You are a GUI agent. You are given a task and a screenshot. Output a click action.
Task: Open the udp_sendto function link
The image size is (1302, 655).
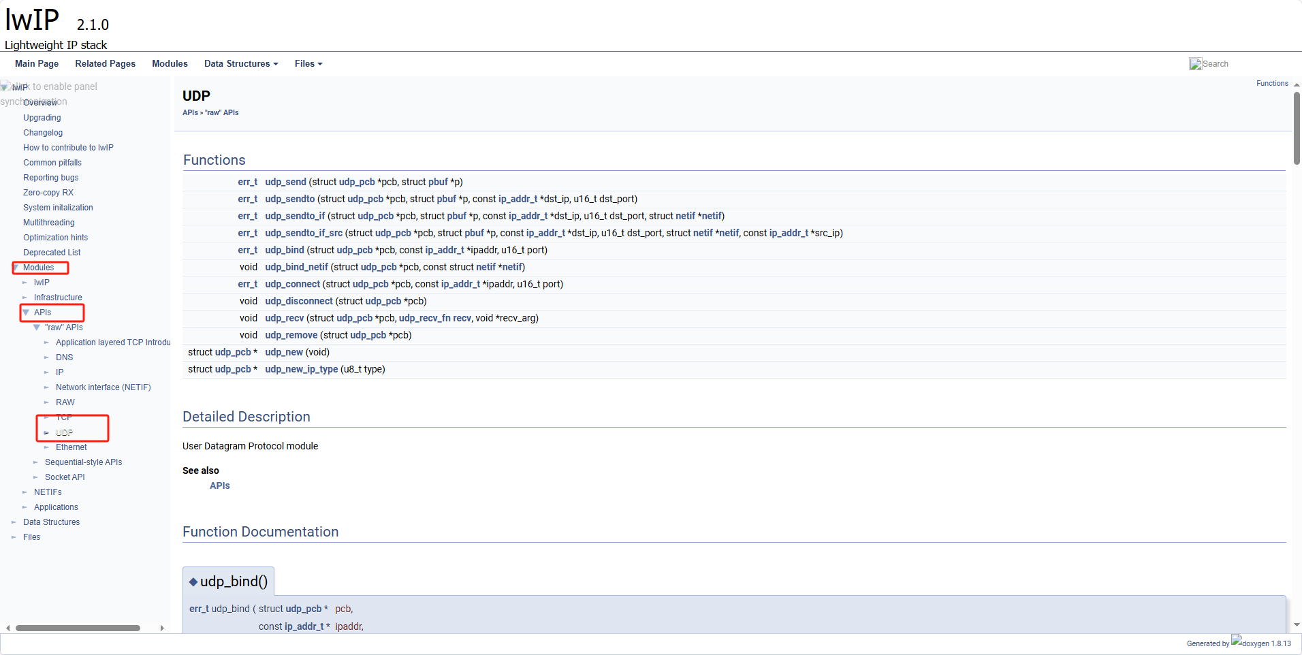click(x=290, y=199)
